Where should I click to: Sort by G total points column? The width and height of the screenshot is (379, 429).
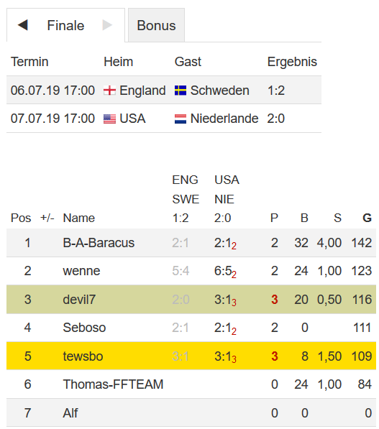pyautogui.click(x=367, y=218)
